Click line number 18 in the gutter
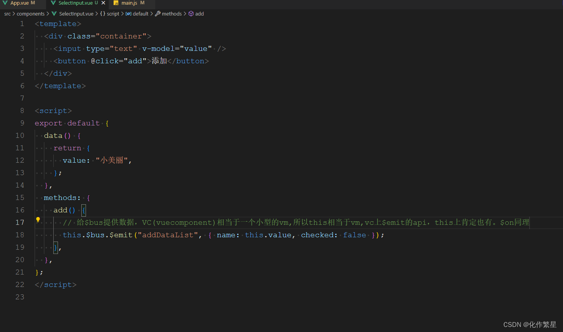563x332 pixels. tap(20, 235)
